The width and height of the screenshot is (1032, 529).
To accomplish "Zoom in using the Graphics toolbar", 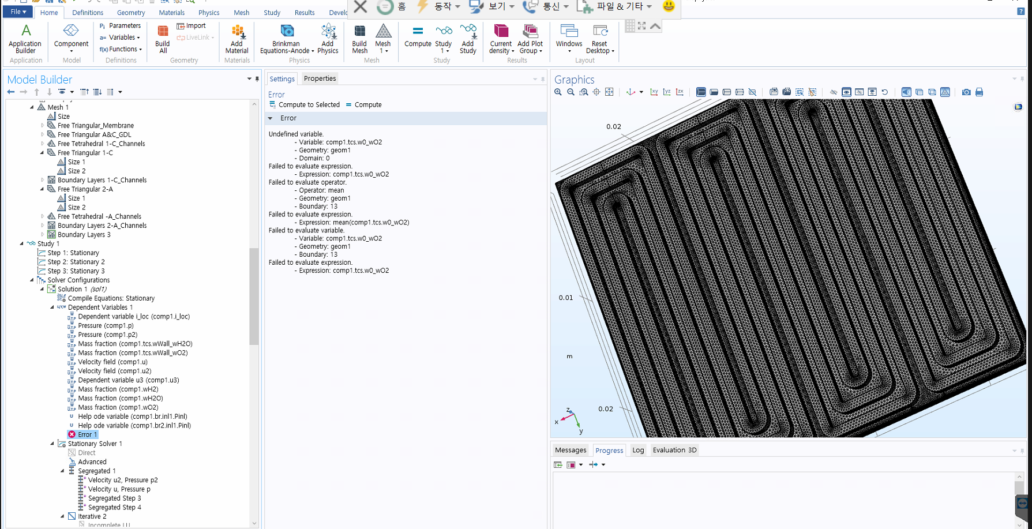I will [558, 92].
